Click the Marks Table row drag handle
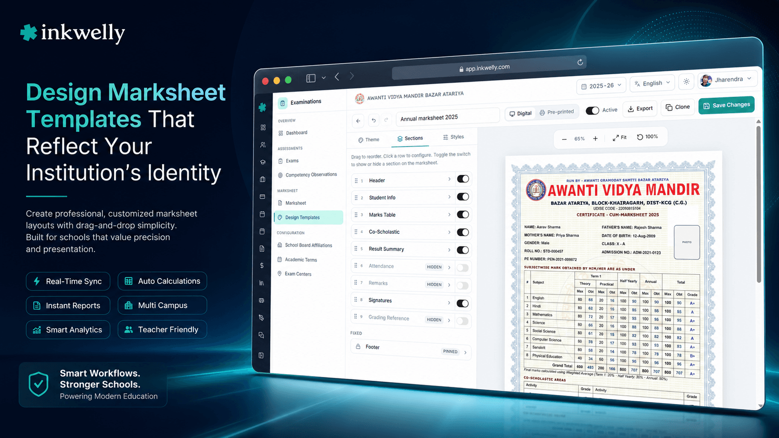Viewport: 779px width, 438px height. coord(356,215)
